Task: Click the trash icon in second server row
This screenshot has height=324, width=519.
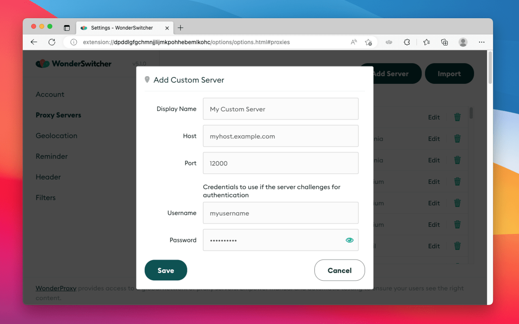Action: pyautogui.click(x=457, y=139)
